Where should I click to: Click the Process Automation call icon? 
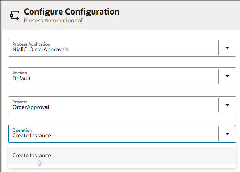point(14,16)
